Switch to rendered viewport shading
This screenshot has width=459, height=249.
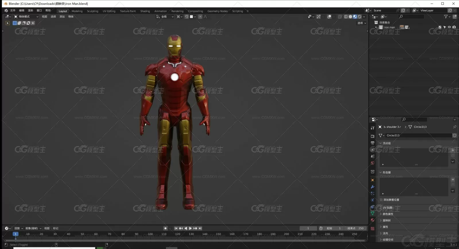359,17
